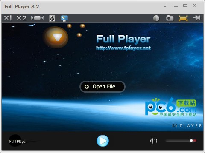Adjust the volume slider
Screen dimensions: 205x153
click(x=181, y=141)
